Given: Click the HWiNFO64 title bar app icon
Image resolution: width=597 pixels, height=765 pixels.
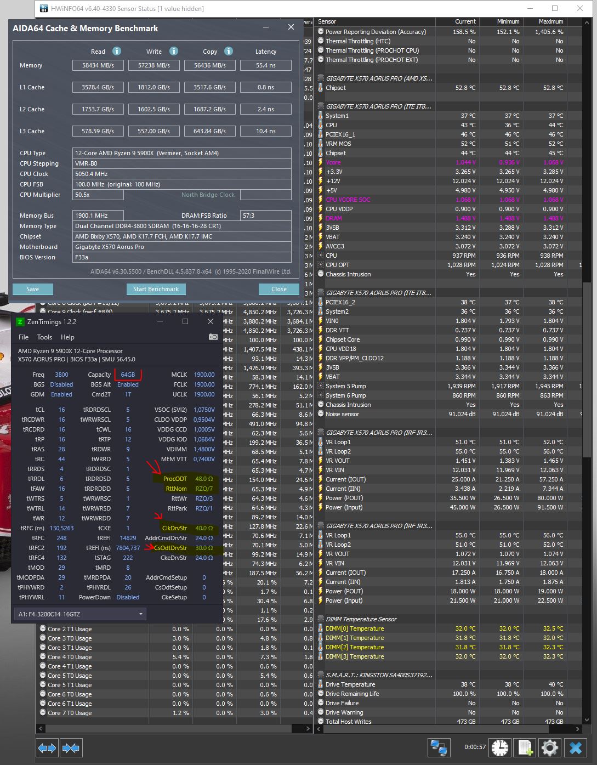Looking at the screenshot, I should pyautogui.click(x=44, y=8).
